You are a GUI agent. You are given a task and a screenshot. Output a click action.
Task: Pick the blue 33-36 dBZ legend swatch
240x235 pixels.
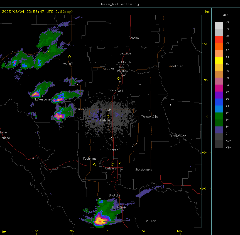click(x=219, y=102)
